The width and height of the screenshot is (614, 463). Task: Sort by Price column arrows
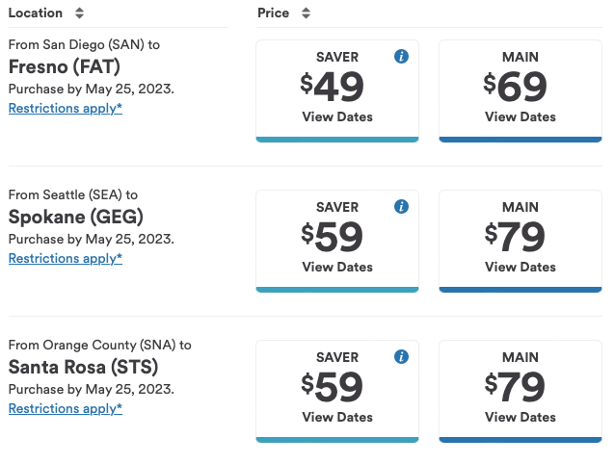click(x=306, y=13)
